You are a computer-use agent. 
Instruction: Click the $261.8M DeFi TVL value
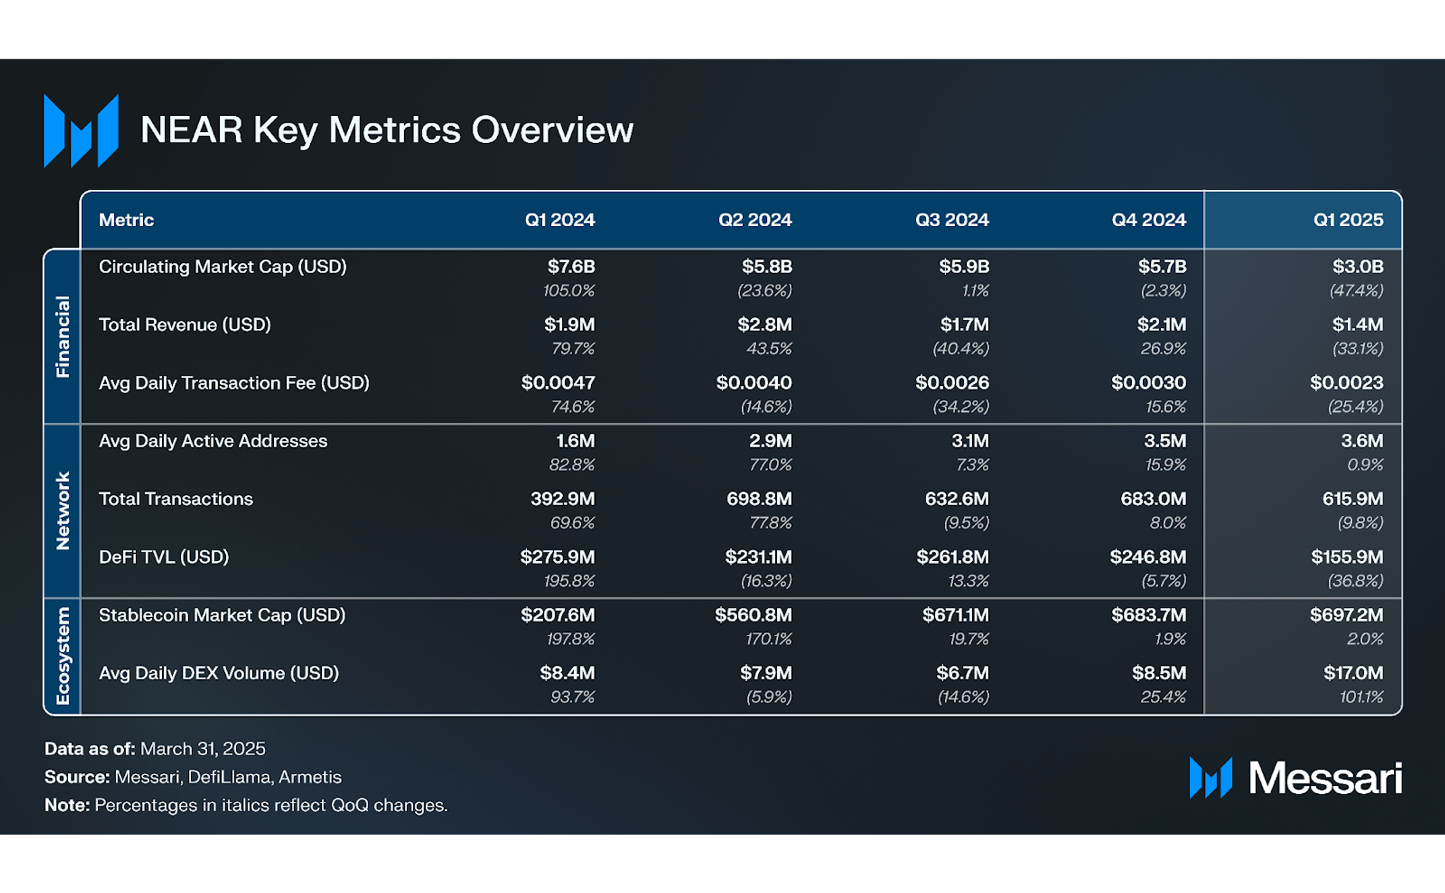click(x=953, y=556)
